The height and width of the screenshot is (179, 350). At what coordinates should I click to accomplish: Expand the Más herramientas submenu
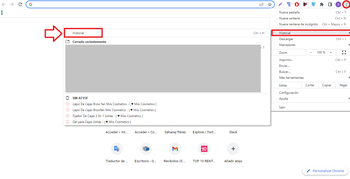310,78
